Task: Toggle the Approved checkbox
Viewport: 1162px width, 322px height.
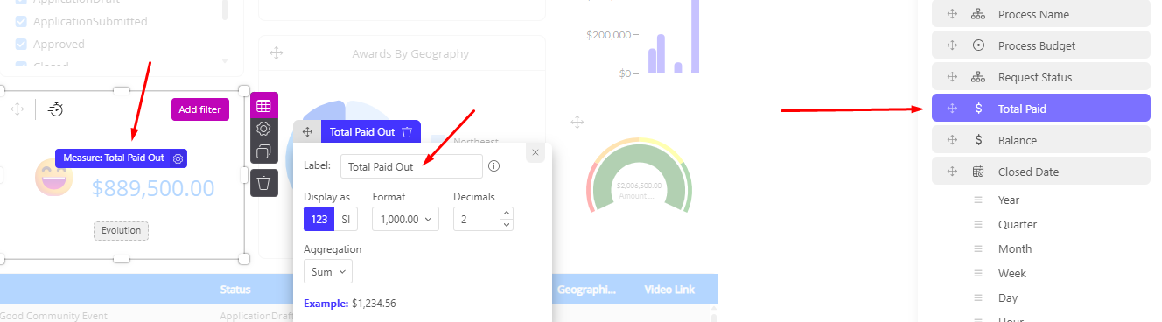Action: (21, 44)
